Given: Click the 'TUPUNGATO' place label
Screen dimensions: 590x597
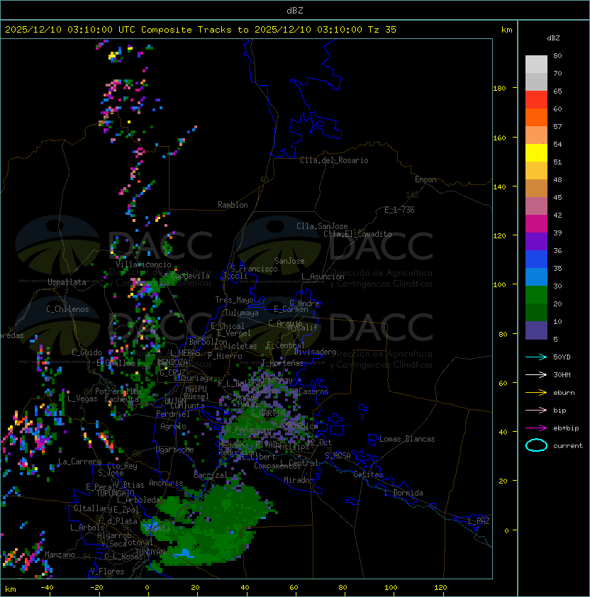Looking at the screenshot, I should pyautogui.click(x=115, y=493).
